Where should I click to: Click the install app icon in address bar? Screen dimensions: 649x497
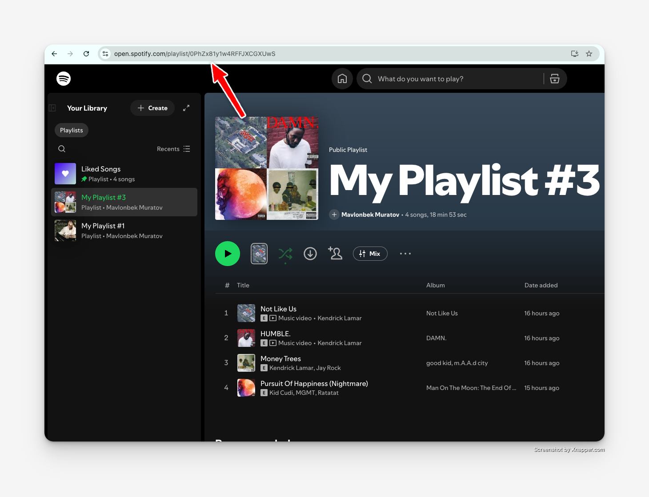coord(575,54)
